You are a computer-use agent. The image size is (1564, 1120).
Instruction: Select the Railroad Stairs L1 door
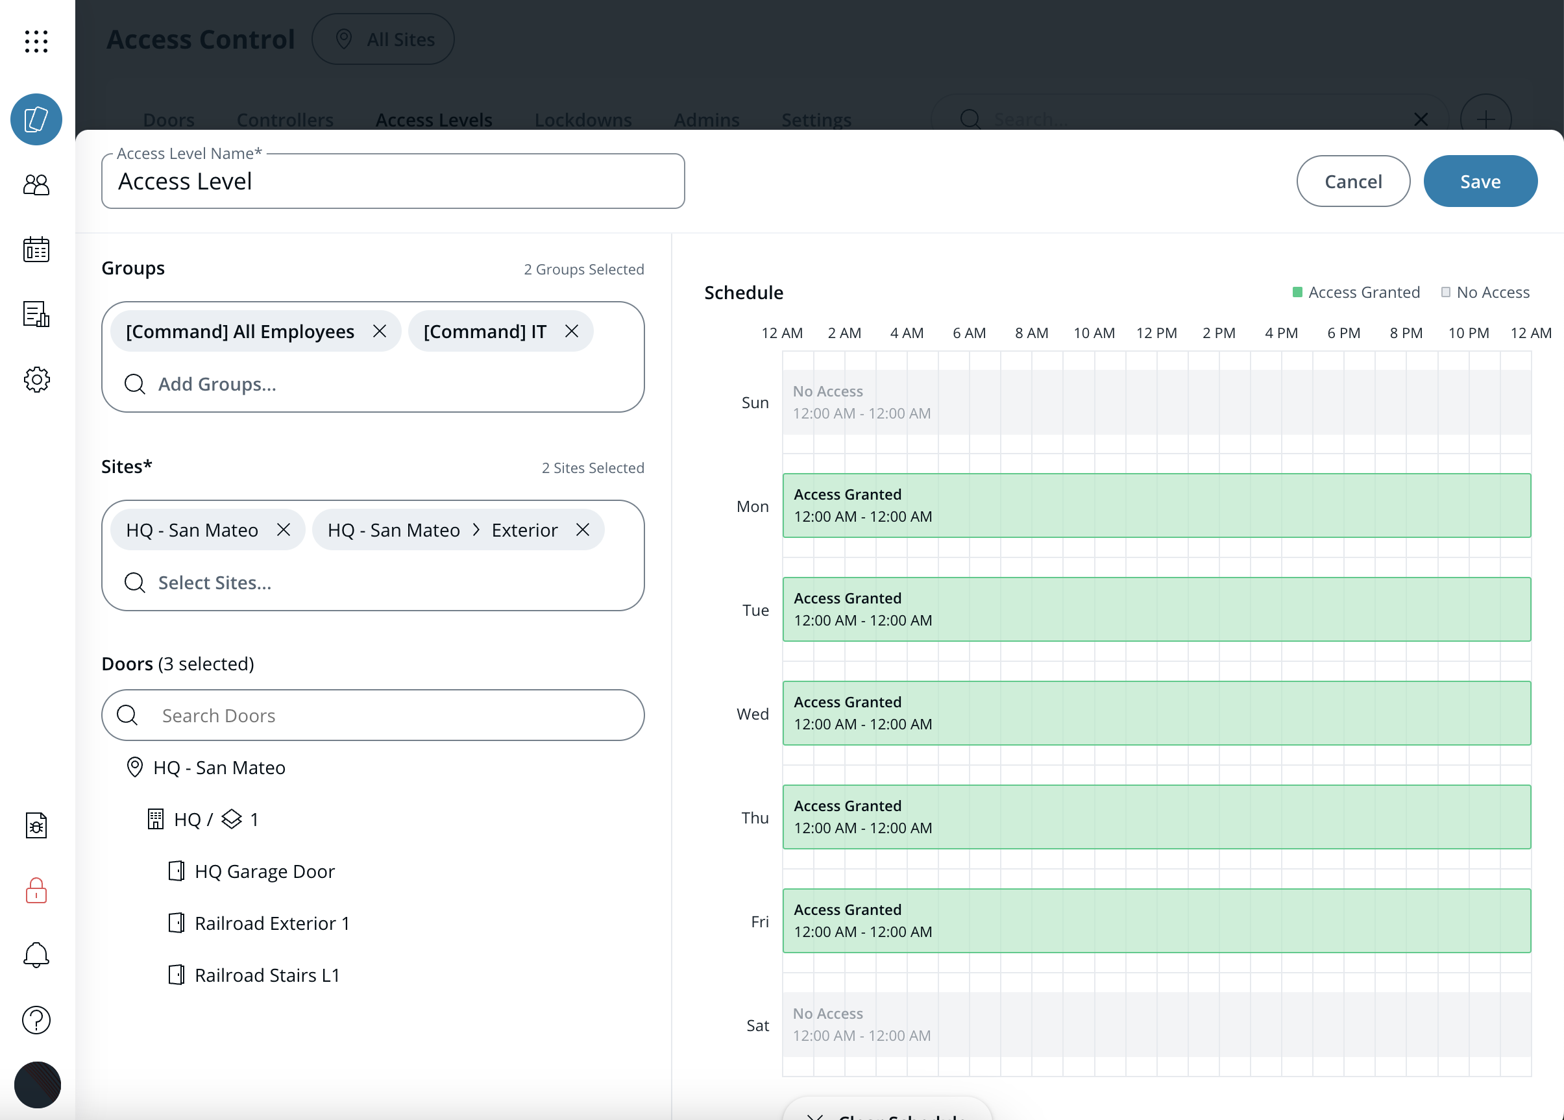(267, 975)
